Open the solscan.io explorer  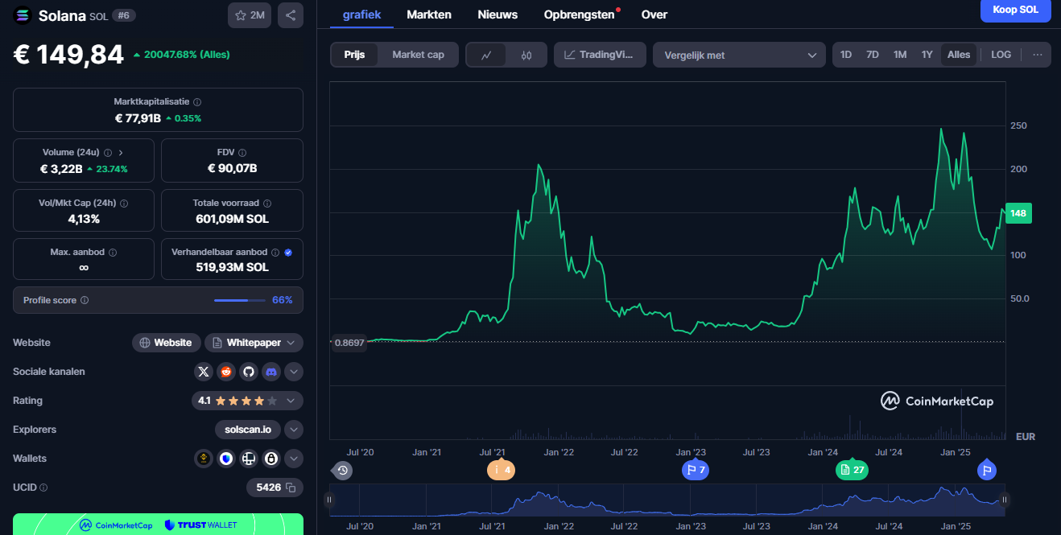[x=248, y=430]
